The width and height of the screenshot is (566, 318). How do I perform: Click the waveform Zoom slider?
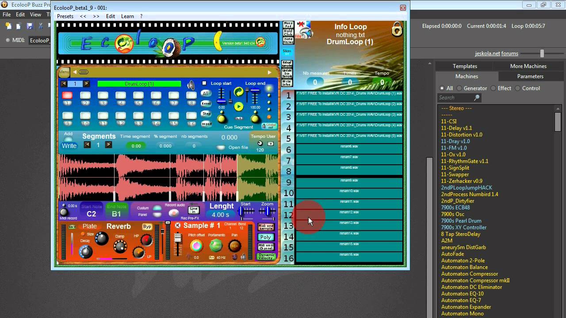click(x=268, y=212)
